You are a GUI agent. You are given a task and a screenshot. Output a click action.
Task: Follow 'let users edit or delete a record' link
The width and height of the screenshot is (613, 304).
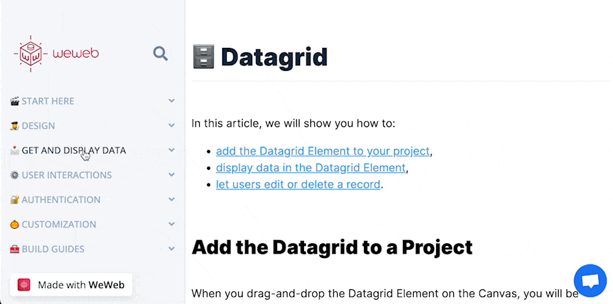pos(298,185)
